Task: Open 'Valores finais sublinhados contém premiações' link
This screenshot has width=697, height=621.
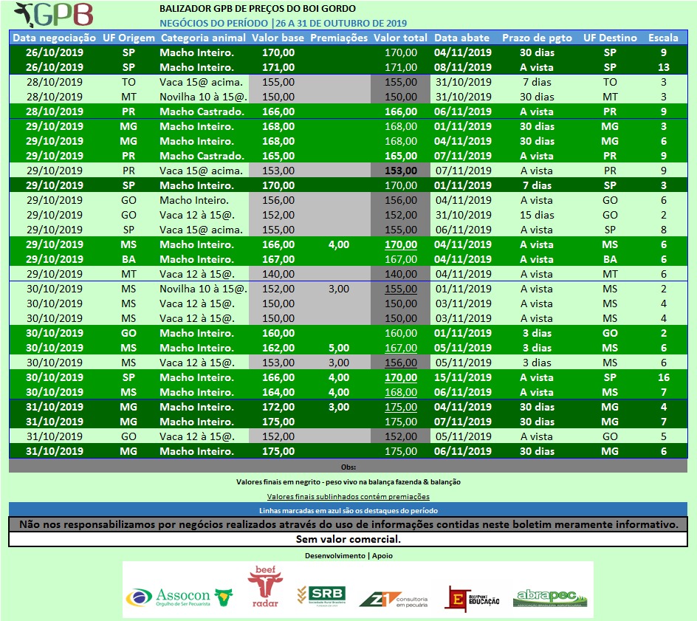Action: pyautogui.click(x=348, y=497)
